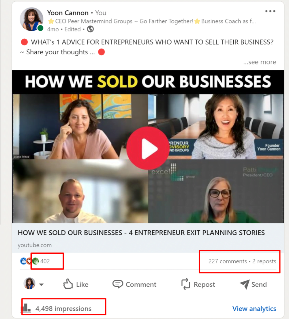Click the reaction emoji icons cluster
Image resolution: width=289 pixels, height=319 pixels.
(x=29, y=261)
